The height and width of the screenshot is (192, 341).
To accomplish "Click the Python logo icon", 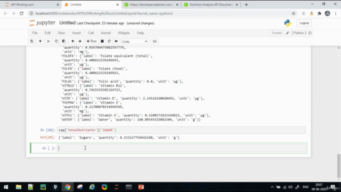I will pyautogui.click(x=288, y=23).
